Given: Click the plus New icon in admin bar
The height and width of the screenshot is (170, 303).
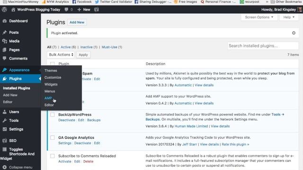Looking at the screenshot, I should click(x=79, y=9).
